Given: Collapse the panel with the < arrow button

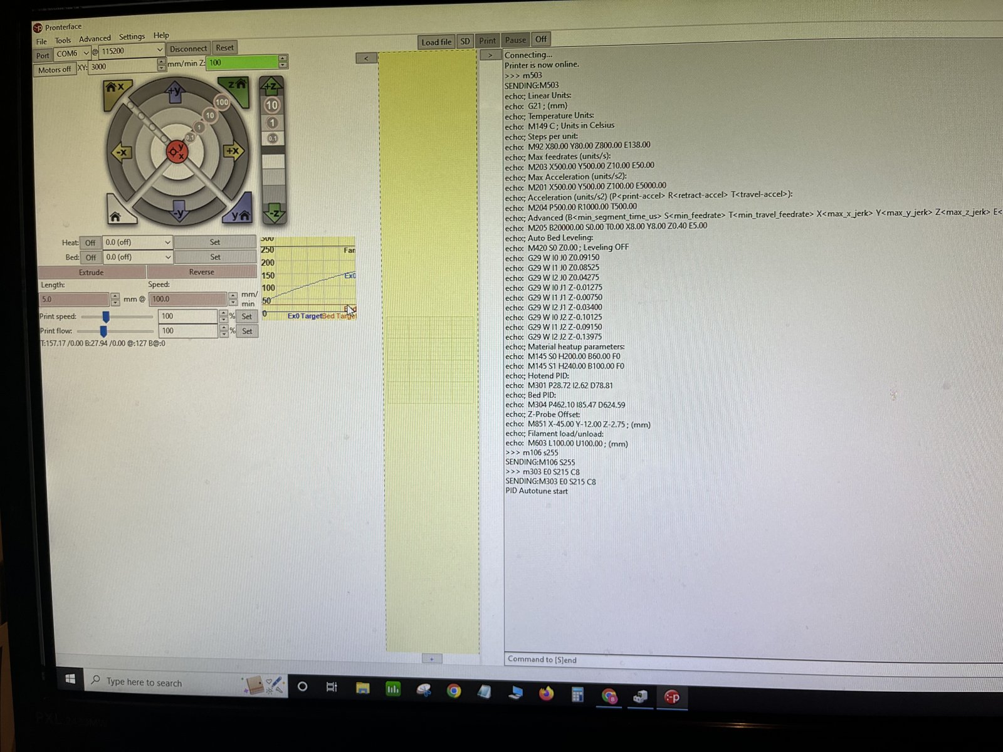Looking at the screenshot, I should click(x=366, y=58).
